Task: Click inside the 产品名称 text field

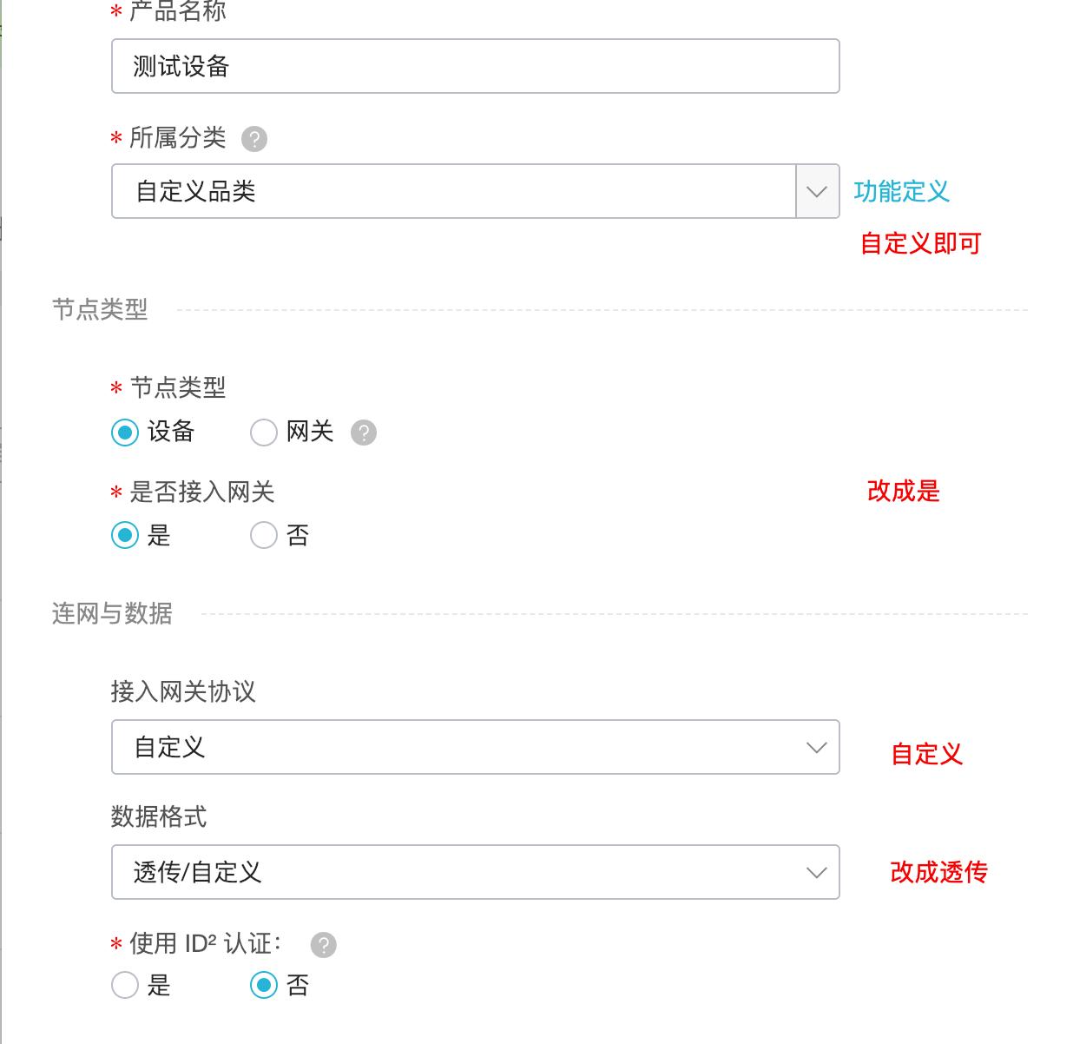Action: (x=475, y=65)
